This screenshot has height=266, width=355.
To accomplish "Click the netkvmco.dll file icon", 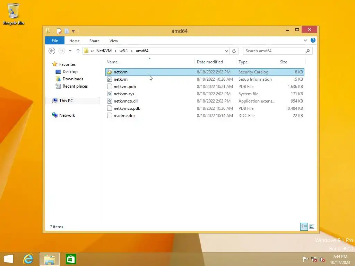I will [x=110, y=101].
